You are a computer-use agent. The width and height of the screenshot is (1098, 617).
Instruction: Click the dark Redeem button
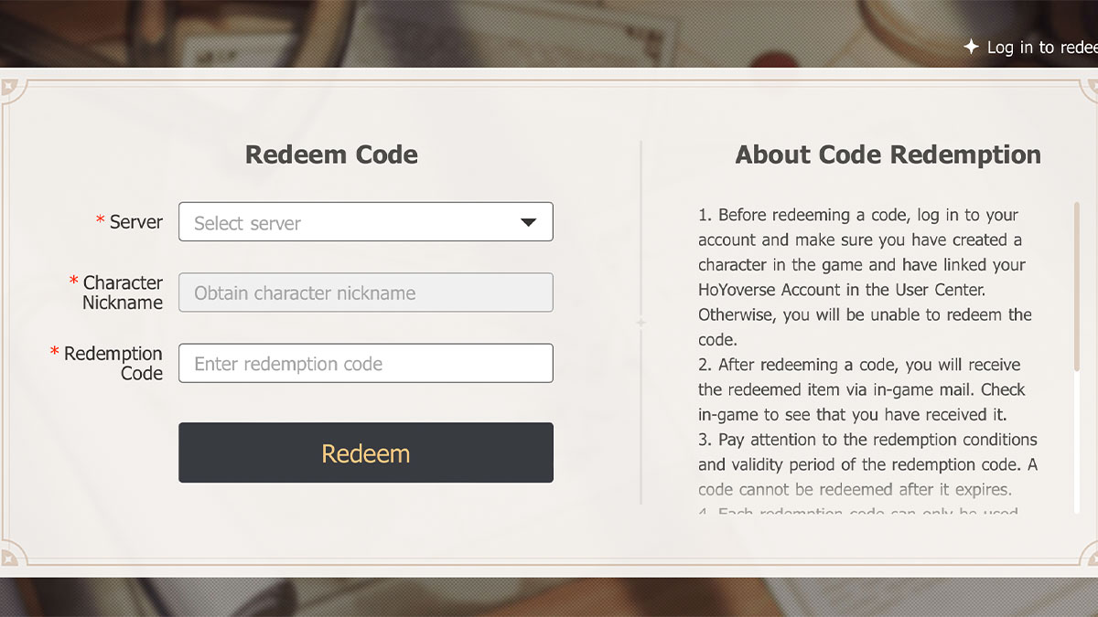point(366,452)
